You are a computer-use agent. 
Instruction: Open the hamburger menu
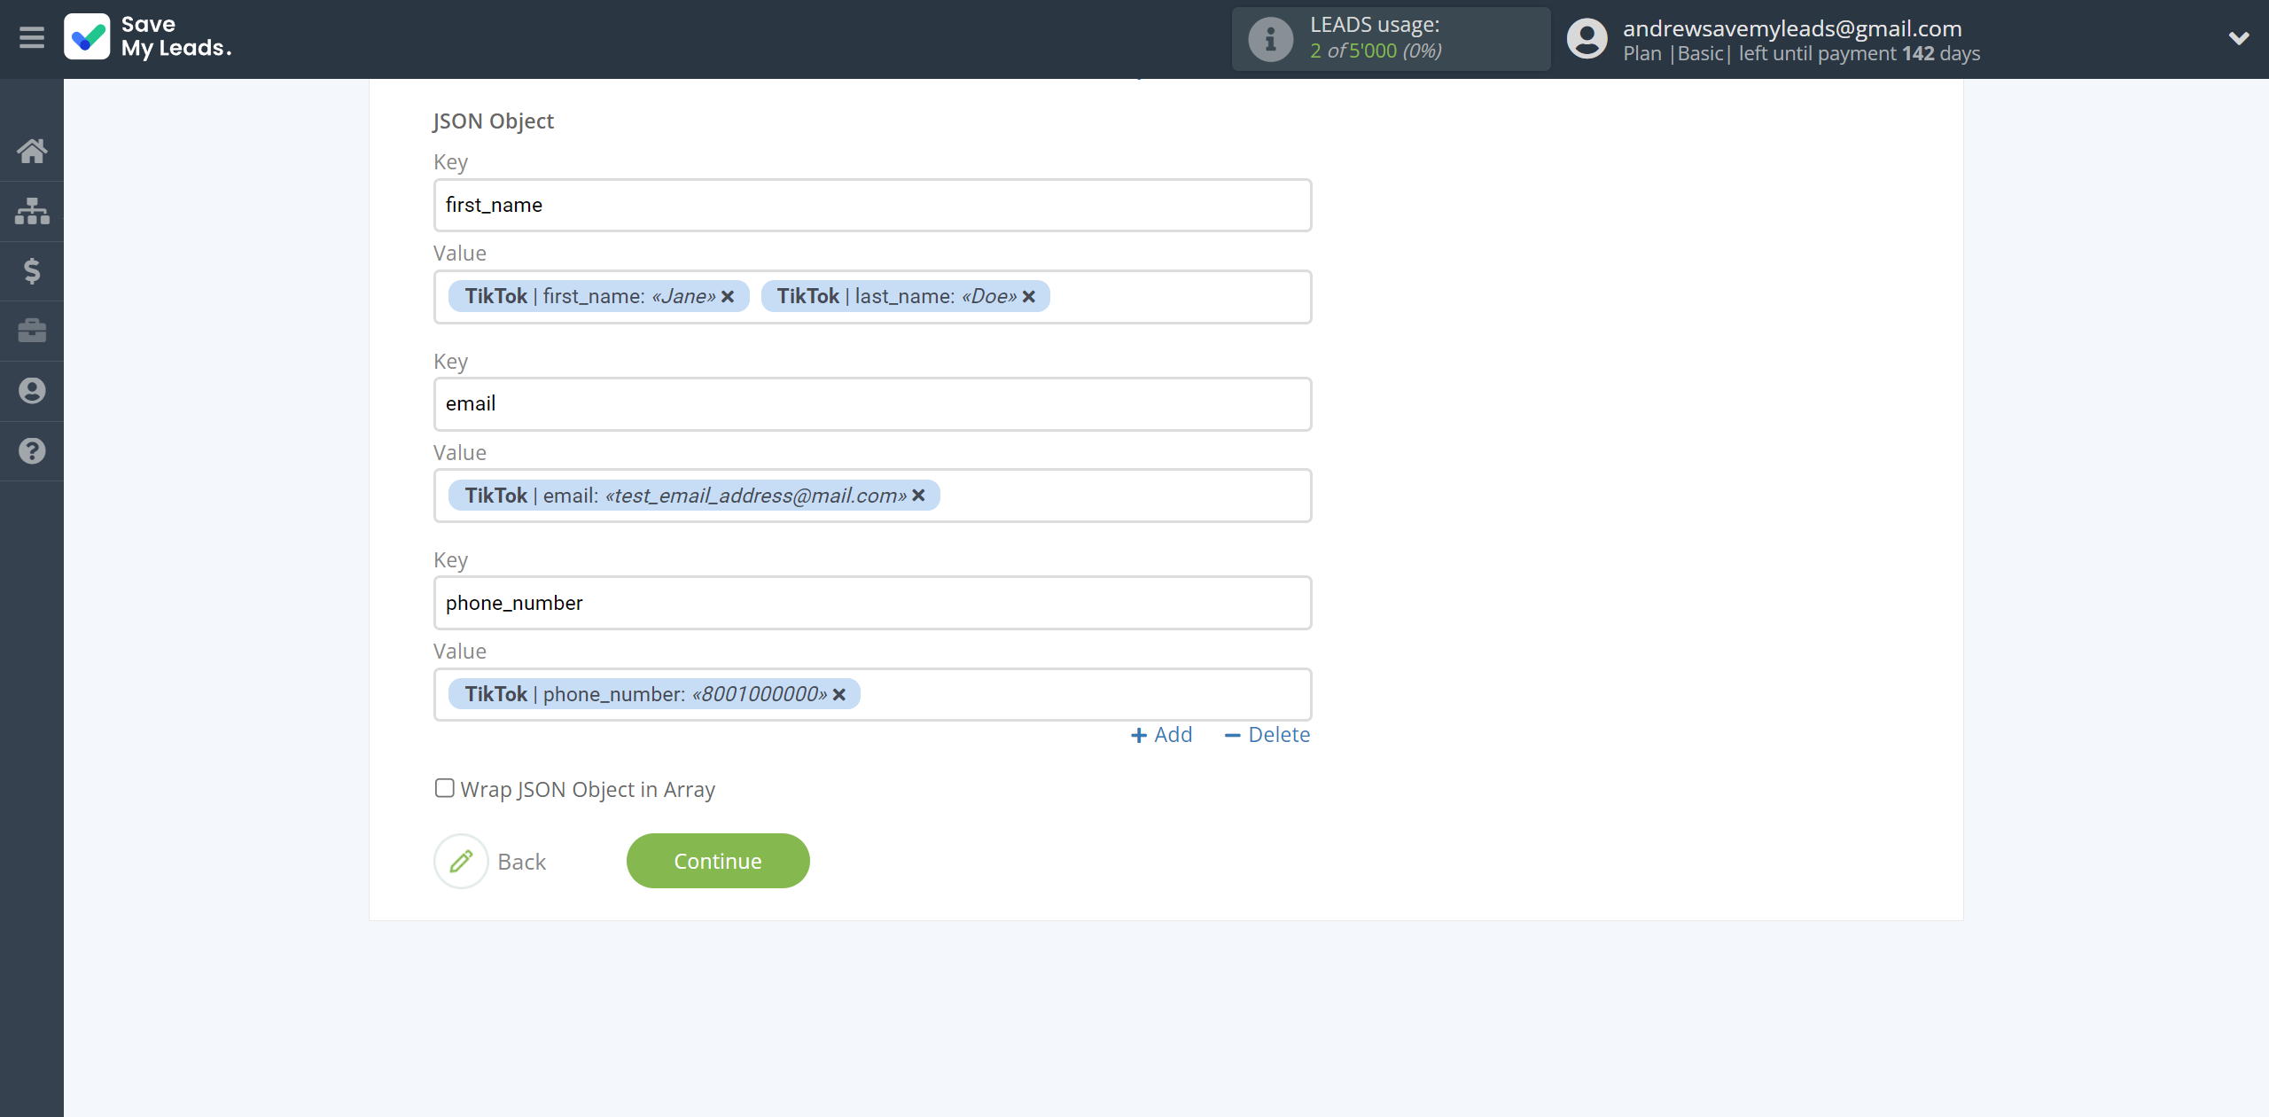point(32,38)
